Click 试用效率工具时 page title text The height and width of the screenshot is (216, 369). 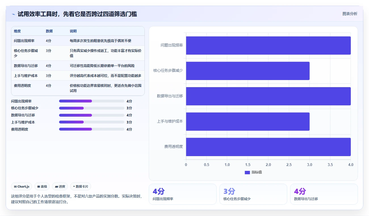tap(77, 14)
